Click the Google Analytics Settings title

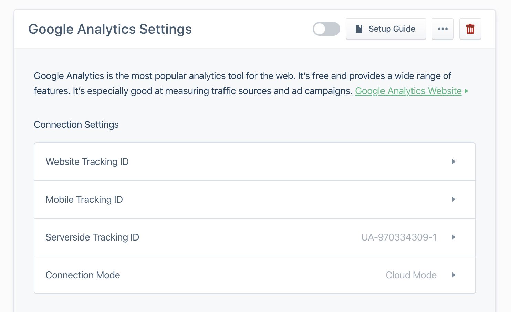(x=110, y=29)
